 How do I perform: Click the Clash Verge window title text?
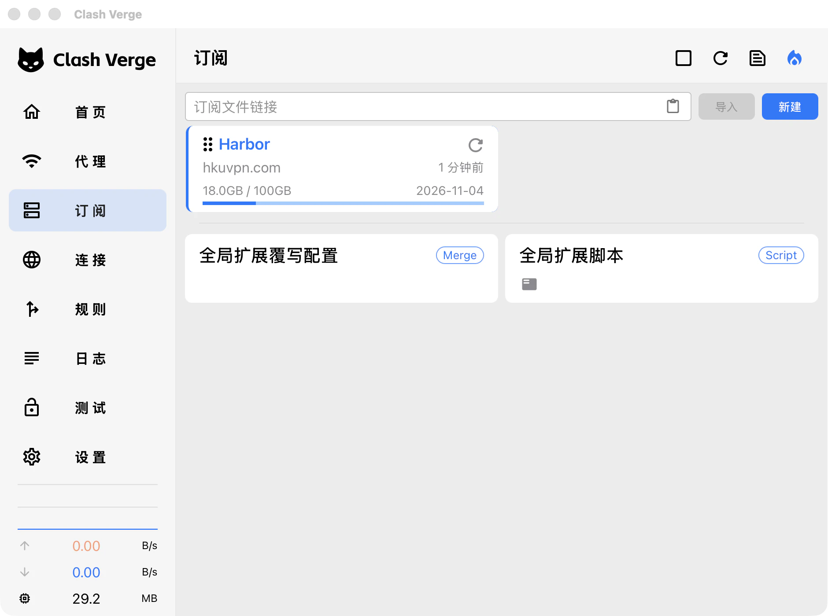[108, 15]
